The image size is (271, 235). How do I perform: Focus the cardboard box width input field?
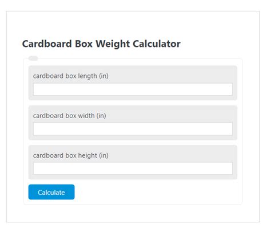pyautogui.click(x=133, y=129)
